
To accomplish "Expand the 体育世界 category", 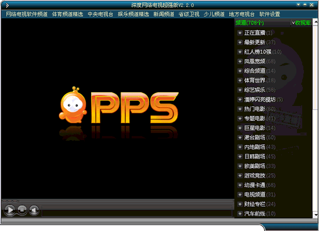I will (240, 80).
